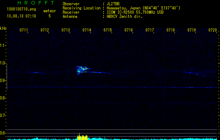Select the 0711 time marker
This screenshot has height=140, width=220.
(x=24, y=30)
